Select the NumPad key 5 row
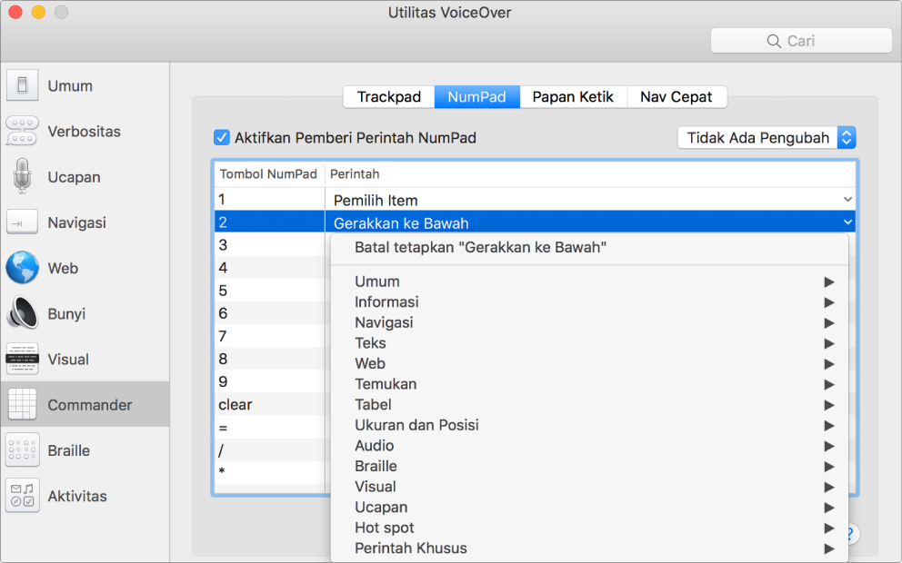 [269, 291]
